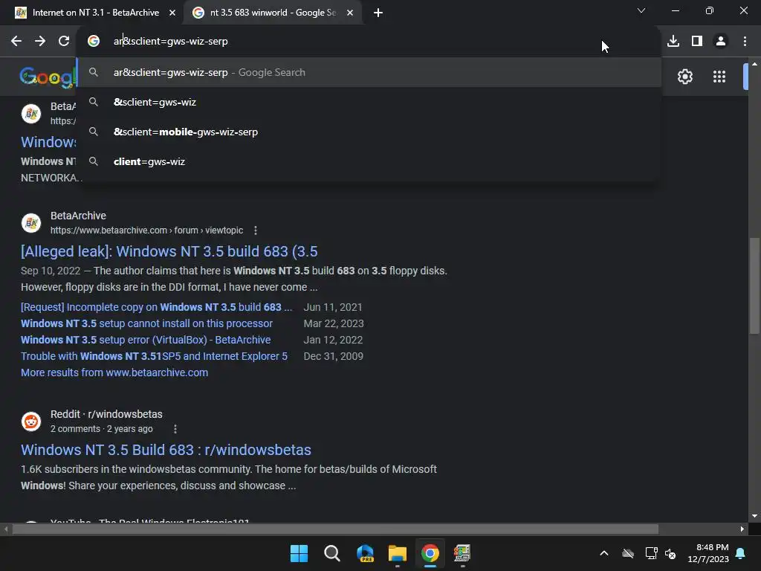Image resolution: width=761 pixels, height=571 pixels.
Task: Click the vertical page scrollbar thumb
Action: click(754, 285)
